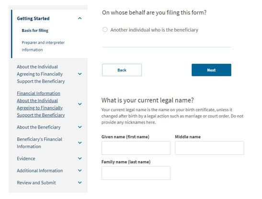
Task: Select the Evidence sidebar section
Action: pos(26,159)
